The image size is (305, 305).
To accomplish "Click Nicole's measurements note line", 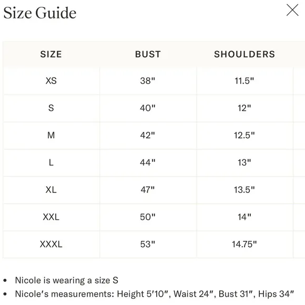I will (155, 294).
